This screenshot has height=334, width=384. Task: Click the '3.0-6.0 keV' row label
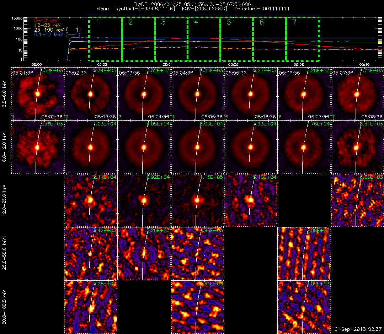click(4, 94)
